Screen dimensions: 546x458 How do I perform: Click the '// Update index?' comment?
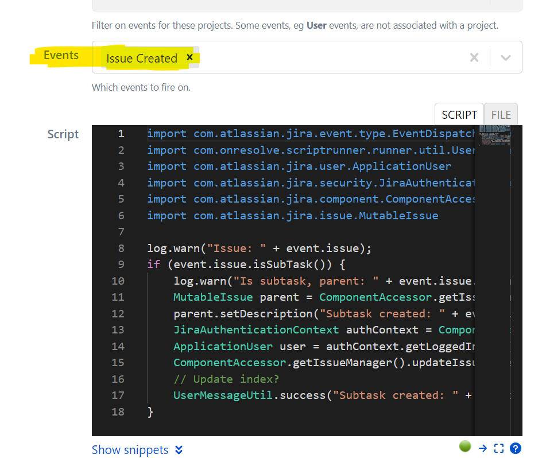click(226, 379)
